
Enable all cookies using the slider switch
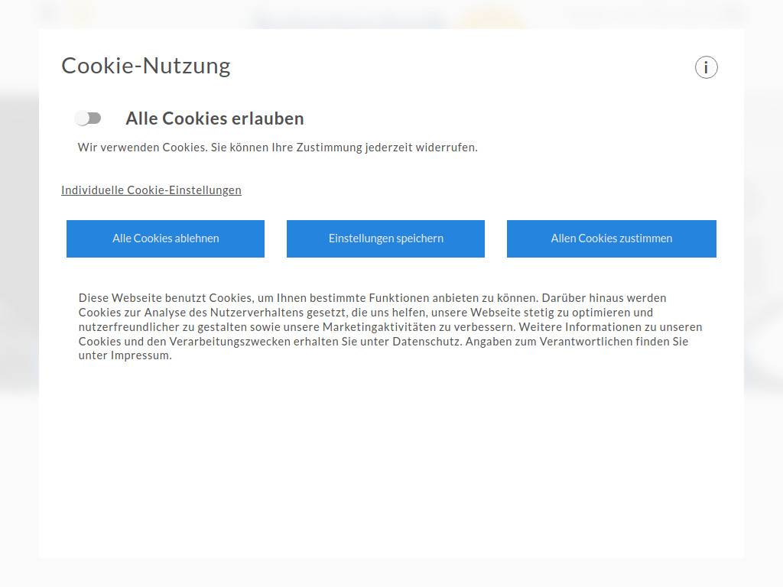(89, 118)
